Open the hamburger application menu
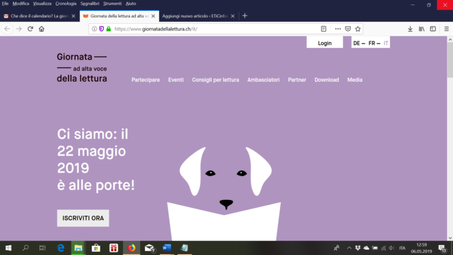This screenshot has height=255, width=453. click(x=447, y=29)
